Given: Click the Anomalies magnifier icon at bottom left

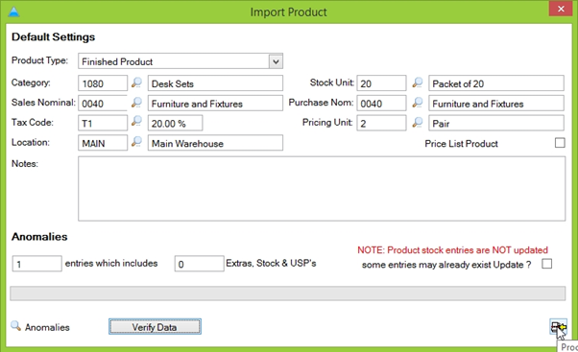Looking at the screenshot, I should pyautogui.click(x=16, y=326).
